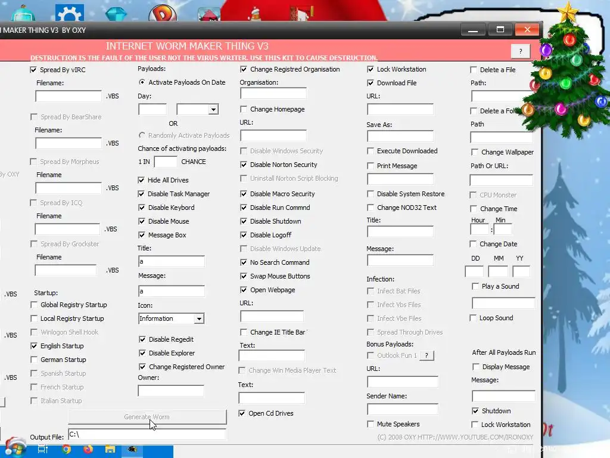Uncheck the Message Box option

click(x=142, y=235)
